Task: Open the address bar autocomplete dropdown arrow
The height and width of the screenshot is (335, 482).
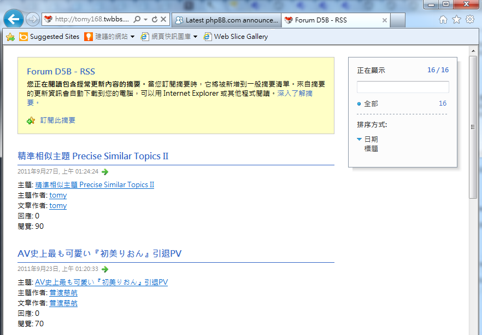Action: coord(146,19)
